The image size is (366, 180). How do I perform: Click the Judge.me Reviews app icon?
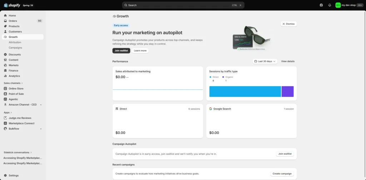click(x=5, y=118)
